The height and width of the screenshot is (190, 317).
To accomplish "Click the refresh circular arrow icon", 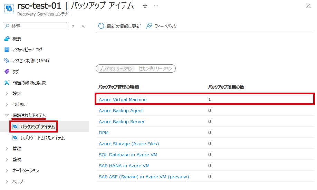I will pyautogui.click(x=101, y=26).
